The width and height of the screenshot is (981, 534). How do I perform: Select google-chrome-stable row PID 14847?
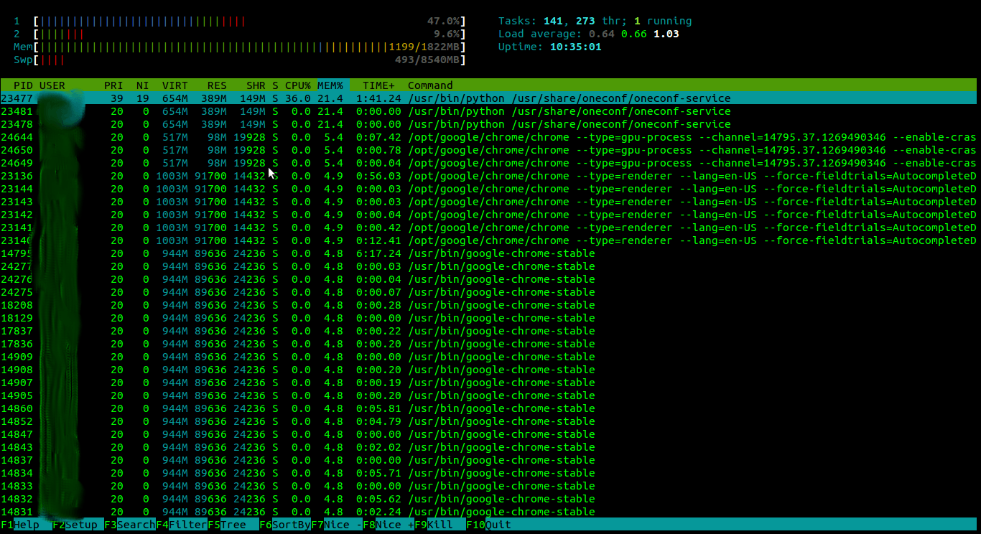click(488, 434)
